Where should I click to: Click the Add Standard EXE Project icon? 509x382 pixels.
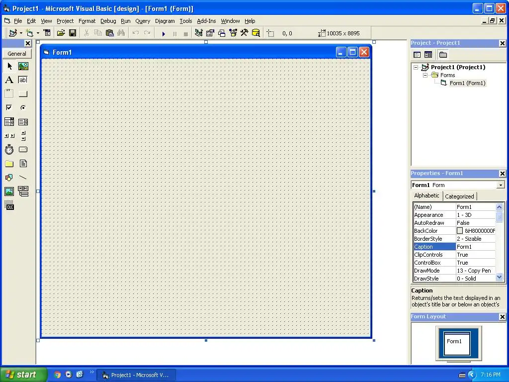(x=13, y=33)
